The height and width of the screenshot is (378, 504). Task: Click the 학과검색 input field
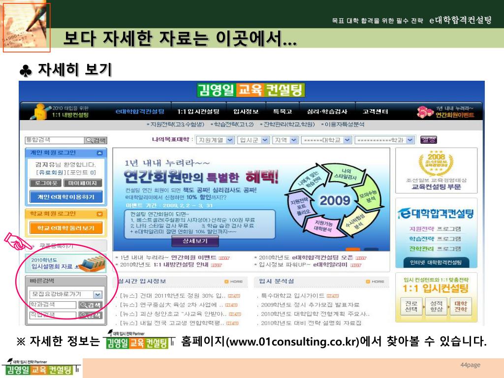tap(53, 305)
